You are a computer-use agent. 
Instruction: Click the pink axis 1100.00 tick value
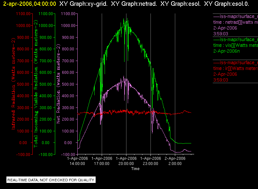(x=68, y=14)
